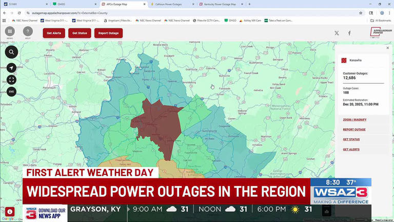Image resolution: width=394 pixels, height=222 pixels.
Task: Switch to Kentucky Power Outage Map tab
Action: pyautogui.click(x=221, y=4)
